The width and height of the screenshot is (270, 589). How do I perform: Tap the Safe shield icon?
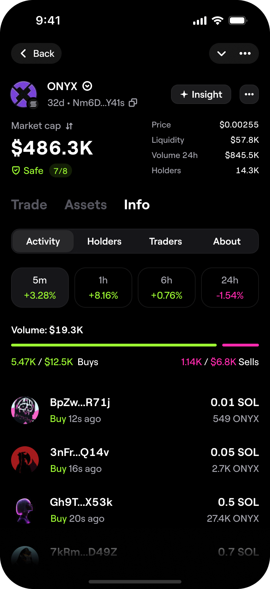[x=16, y=170]
